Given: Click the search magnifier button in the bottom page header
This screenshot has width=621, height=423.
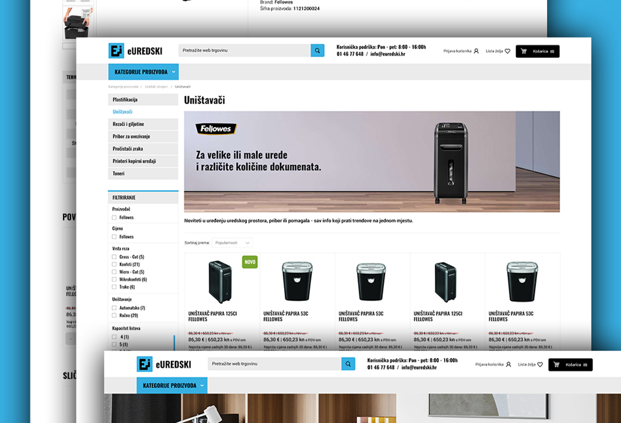Looking at the screenshot, I should click(x=348, y=364).
